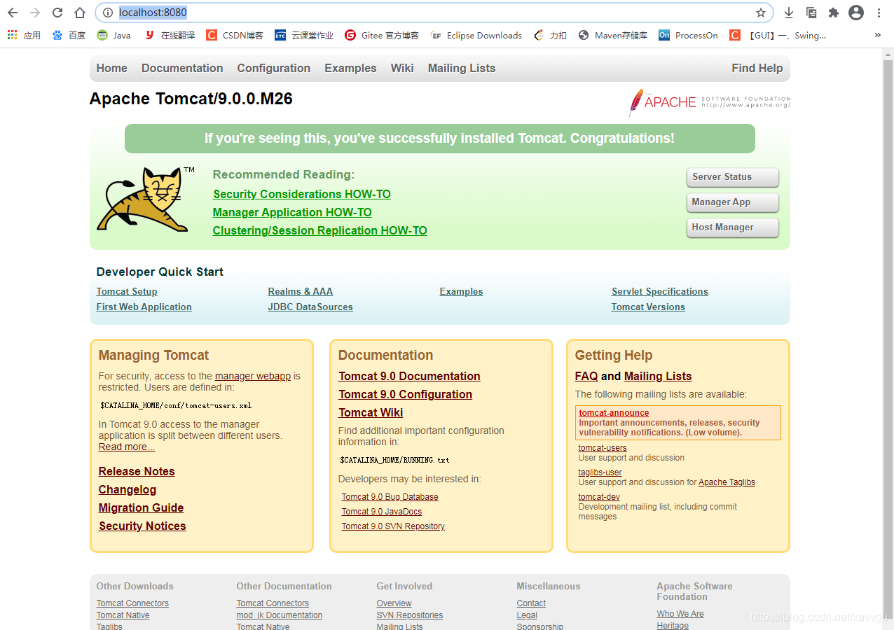Open Find Help in the navigation bar
Screen dimensions: 894x630
pos(757,68)
